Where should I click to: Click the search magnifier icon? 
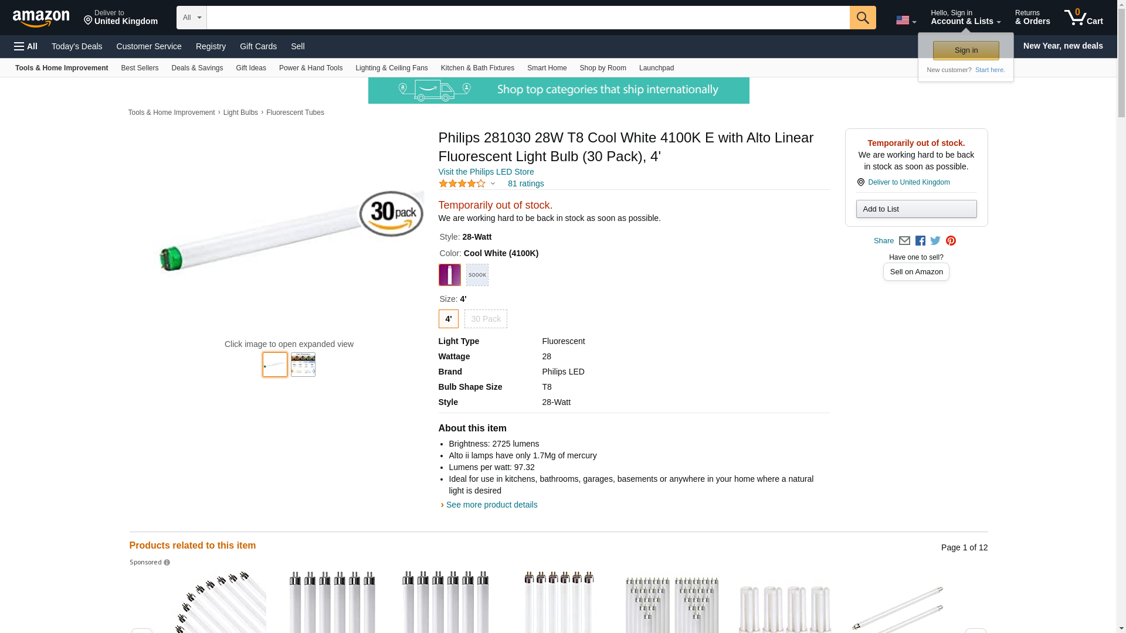(x=862, y=18)
